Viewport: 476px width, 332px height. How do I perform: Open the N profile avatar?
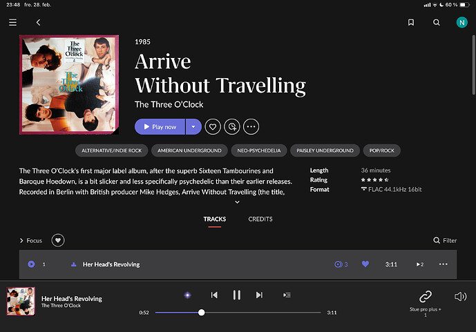coord(461,23)
